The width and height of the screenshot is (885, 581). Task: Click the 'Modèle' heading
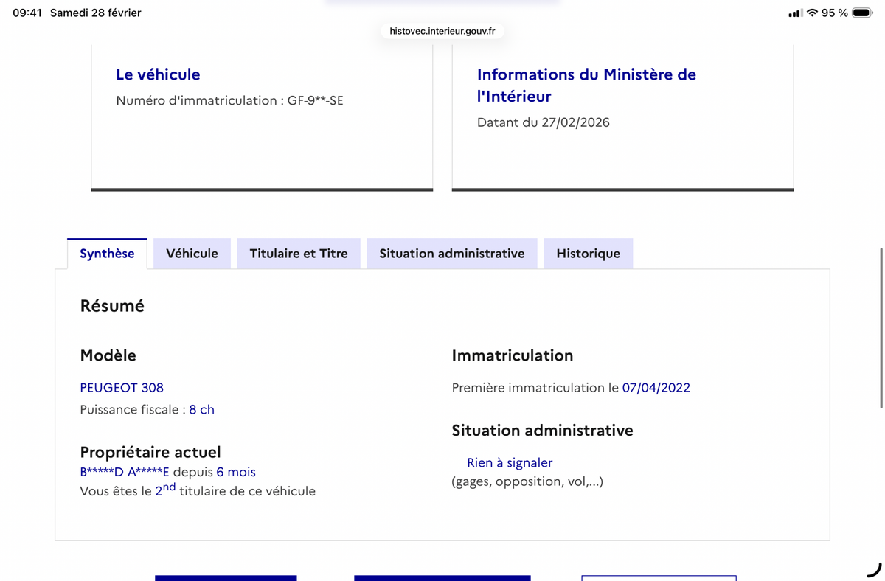click(x=108, y=355)
